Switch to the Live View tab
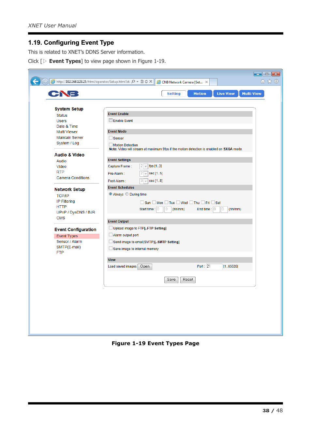This screenshot has width=311, height=440. [x=226, y=94]
